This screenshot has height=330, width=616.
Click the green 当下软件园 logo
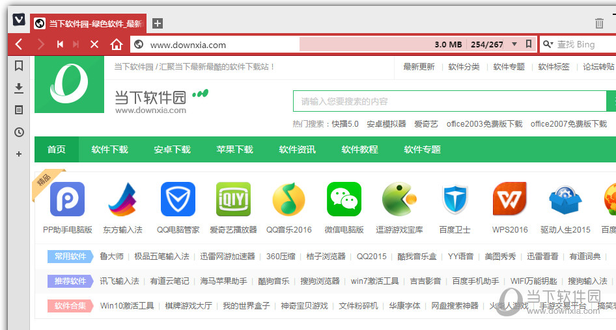pos(69,84)
